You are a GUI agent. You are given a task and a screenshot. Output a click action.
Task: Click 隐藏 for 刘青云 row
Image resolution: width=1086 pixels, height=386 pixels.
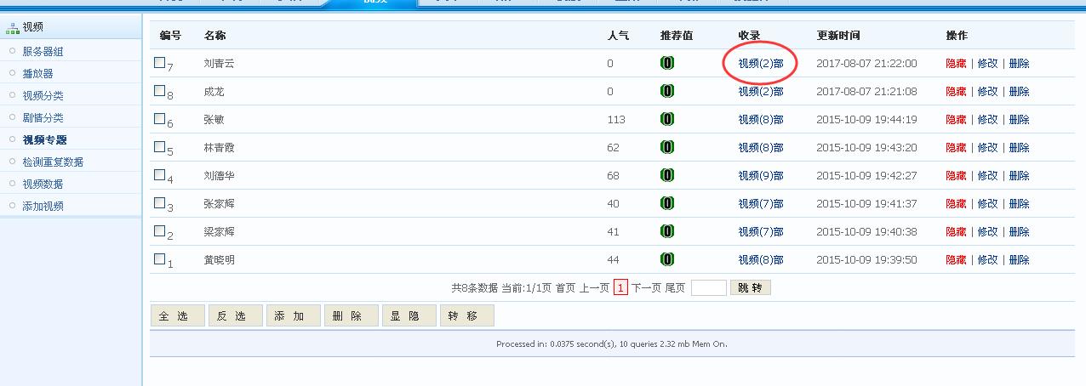(x=956, y=64)
